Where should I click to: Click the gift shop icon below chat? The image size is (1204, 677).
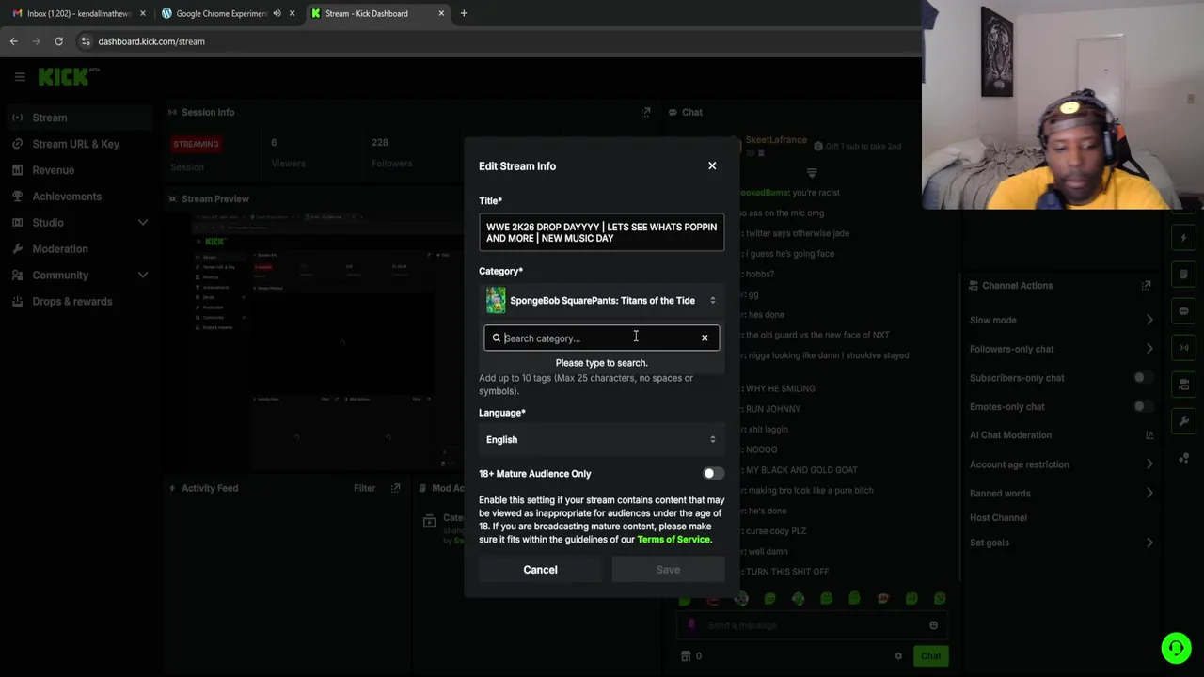tap(686, 656)
